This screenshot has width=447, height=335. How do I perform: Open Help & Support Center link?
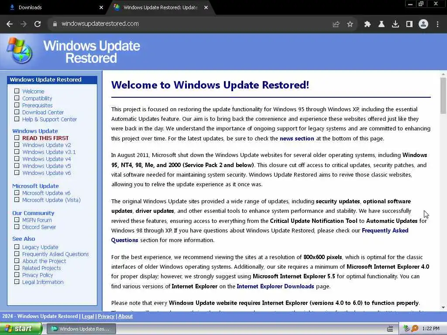click(50, 120)
